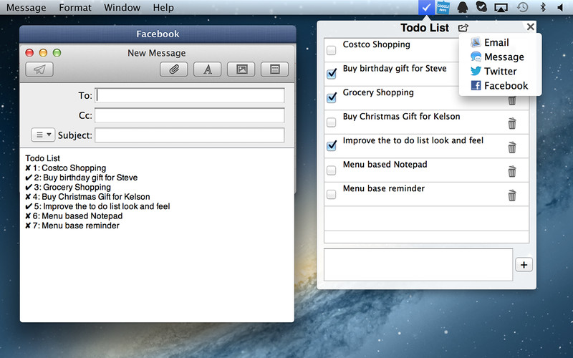Uncheck the Grocery Shopping checkbox
The image size is (573, 358).
[x=332, y=97]
